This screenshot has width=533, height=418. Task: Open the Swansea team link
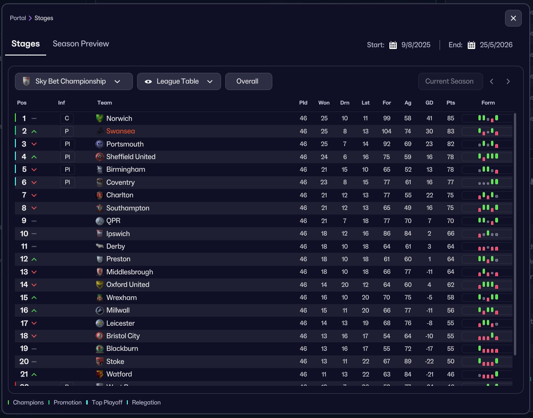[120, 131]
